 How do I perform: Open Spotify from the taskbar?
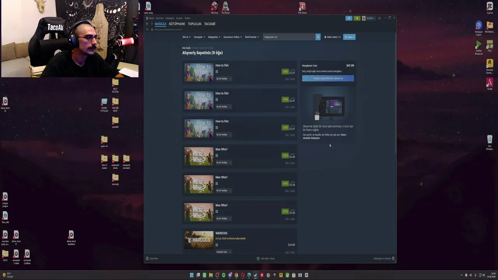coord(224,275)
